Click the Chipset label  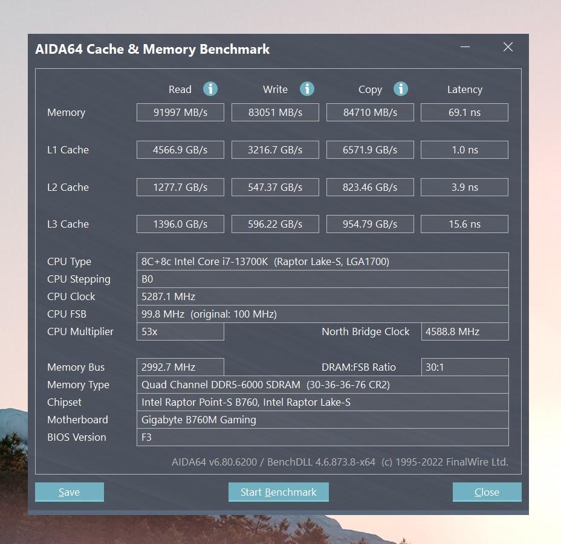point(65,403)
